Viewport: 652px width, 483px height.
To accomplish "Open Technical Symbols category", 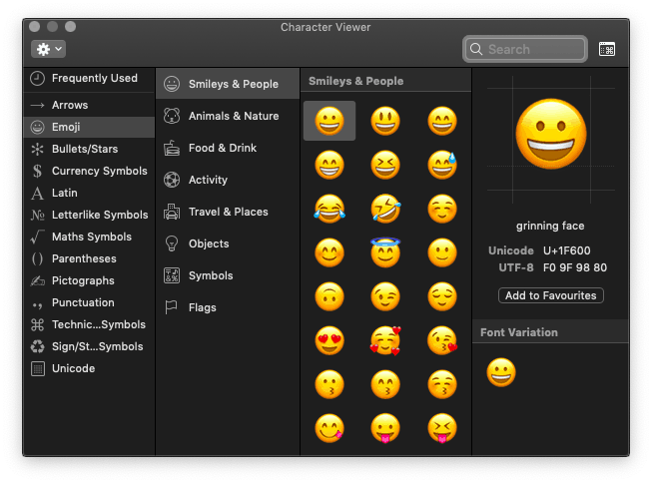I will (89, 324).
